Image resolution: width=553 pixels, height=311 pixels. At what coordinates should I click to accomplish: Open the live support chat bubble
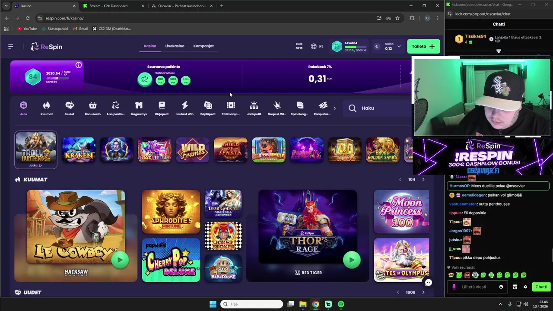click(428, 282)
